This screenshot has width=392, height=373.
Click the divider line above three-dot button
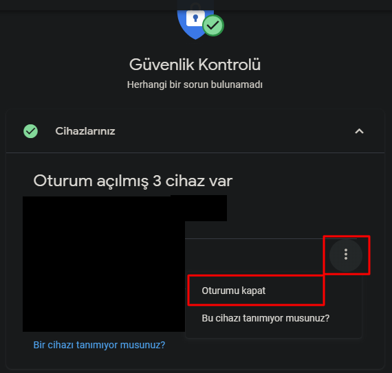click(271, 238)
